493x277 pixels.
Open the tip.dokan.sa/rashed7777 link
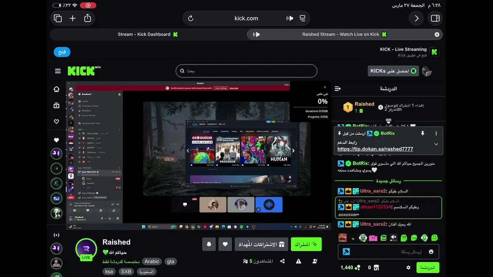click(x=375, y=149)
